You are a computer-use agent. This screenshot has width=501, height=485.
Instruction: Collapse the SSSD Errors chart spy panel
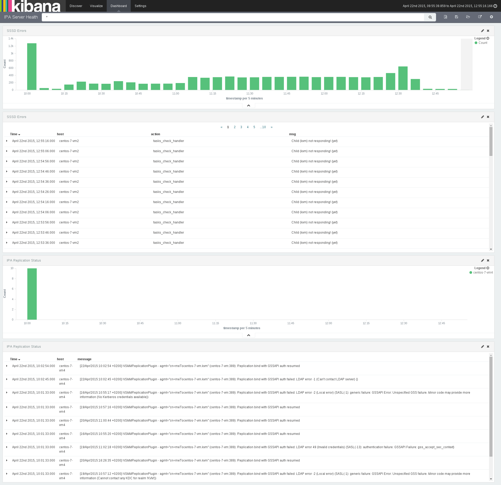248,105
